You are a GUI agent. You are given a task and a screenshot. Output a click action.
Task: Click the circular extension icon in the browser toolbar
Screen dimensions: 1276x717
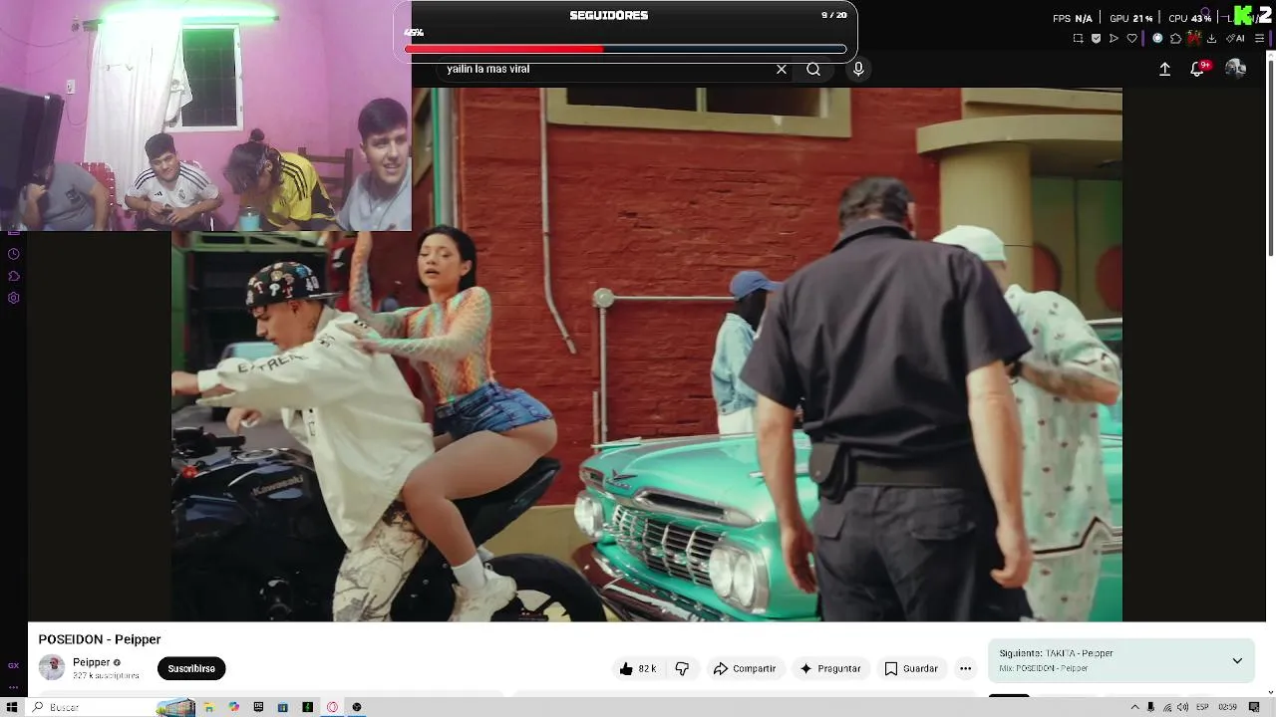point(1157,39)
